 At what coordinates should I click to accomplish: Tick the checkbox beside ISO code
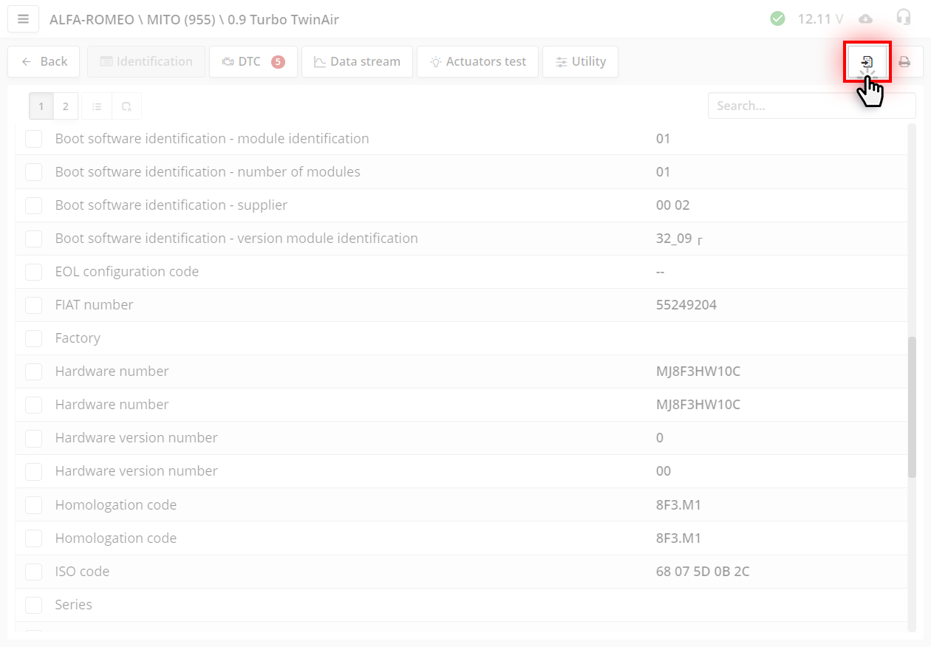tap(33, 572)
